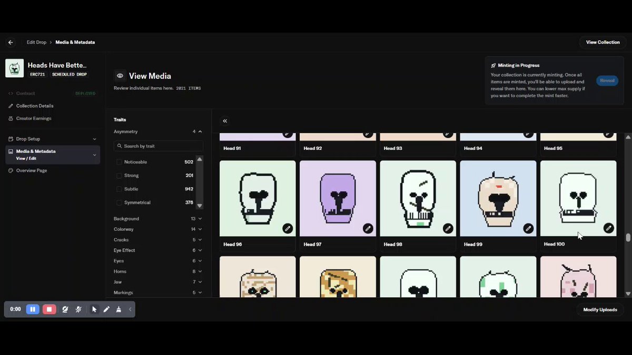The width and height of the screenshot is (632, 355).
Task: Stop the screen recording with the red button
Action: (49, 309)
